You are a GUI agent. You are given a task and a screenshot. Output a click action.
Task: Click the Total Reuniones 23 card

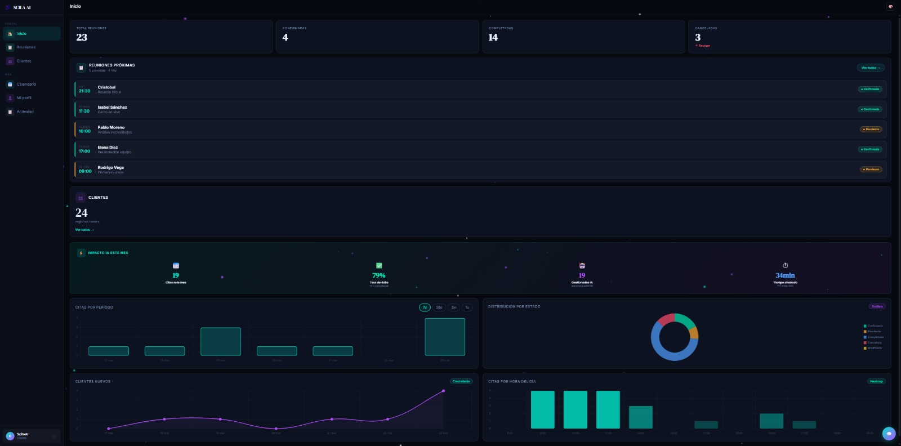(171, 37)
